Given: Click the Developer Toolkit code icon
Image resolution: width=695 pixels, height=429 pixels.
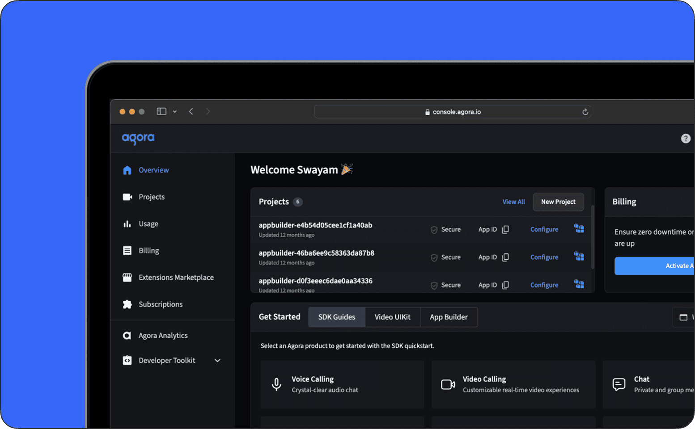Looking at the screenshot, I should [x=127, y=361].
